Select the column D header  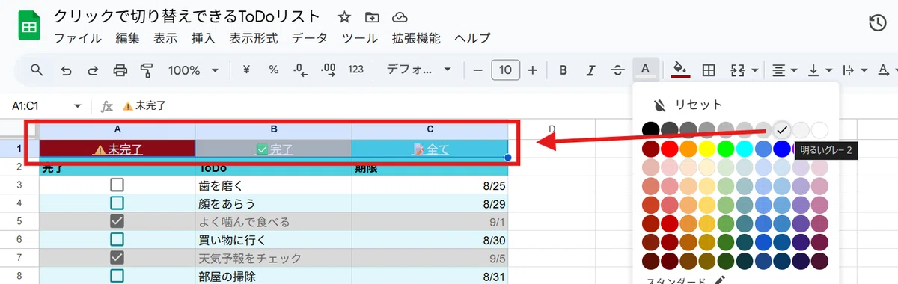(552, 129)
